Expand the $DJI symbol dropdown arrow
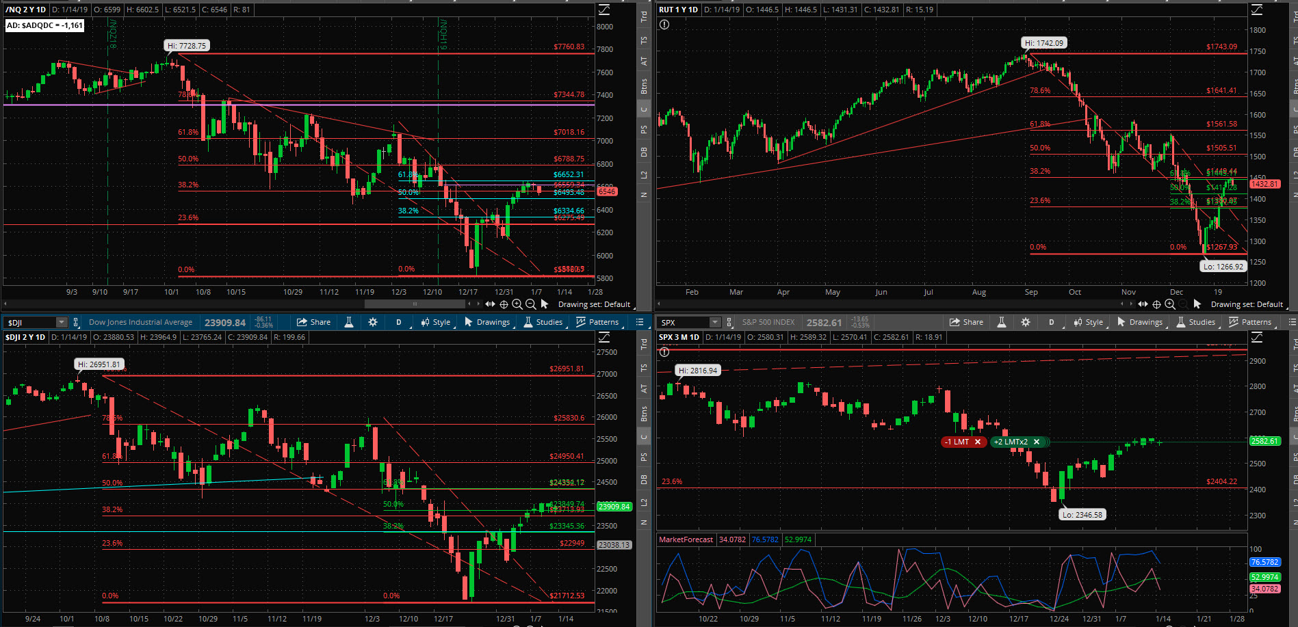 click(x=62, y=322)
